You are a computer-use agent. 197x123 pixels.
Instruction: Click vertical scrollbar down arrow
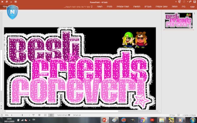pos(1,103)
